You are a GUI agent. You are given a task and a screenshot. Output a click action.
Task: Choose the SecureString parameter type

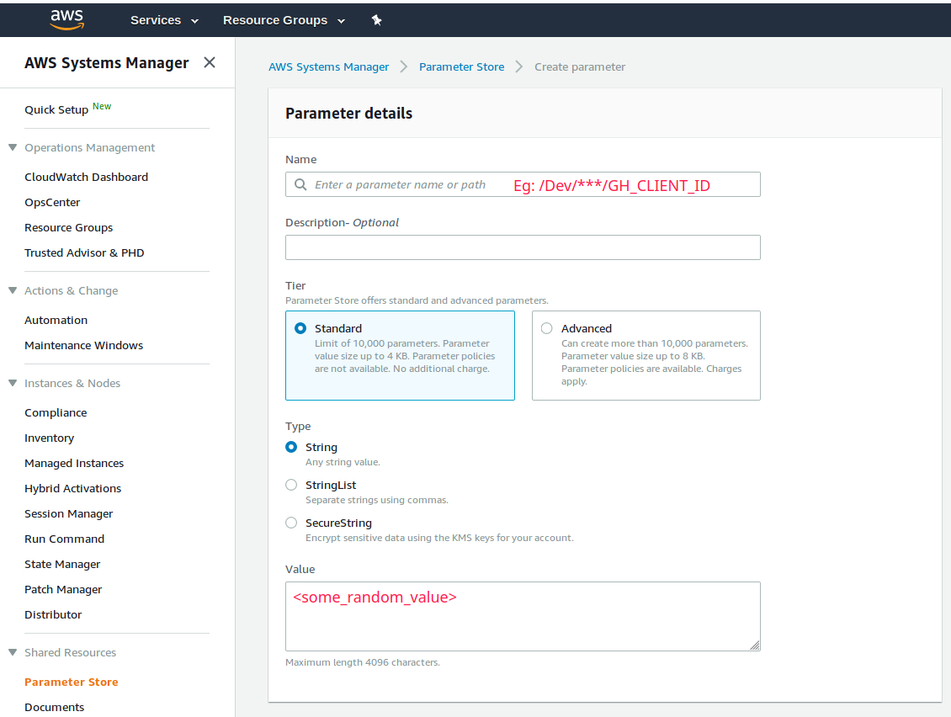pyautogui.click(x=291, y=523)
